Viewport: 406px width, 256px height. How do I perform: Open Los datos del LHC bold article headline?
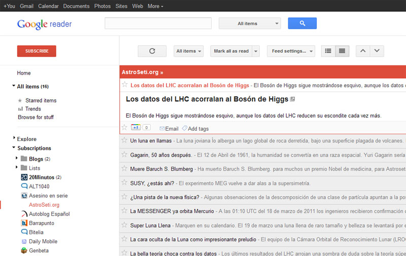coord(207,99)
